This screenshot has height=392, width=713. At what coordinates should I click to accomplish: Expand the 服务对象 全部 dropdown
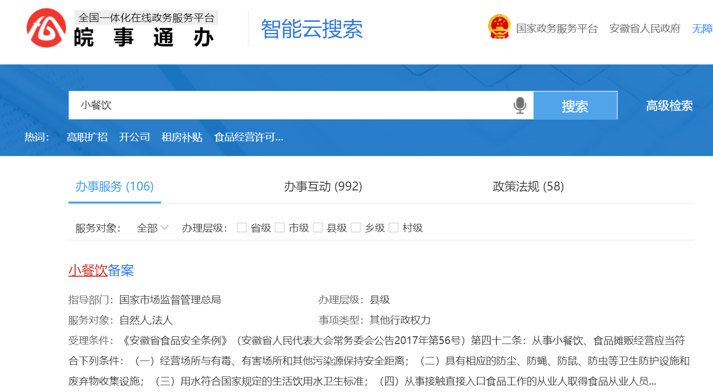point(152,228)
